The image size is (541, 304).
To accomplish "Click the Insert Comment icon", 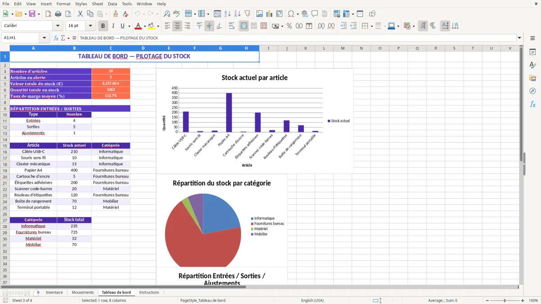I will (315, 14).
